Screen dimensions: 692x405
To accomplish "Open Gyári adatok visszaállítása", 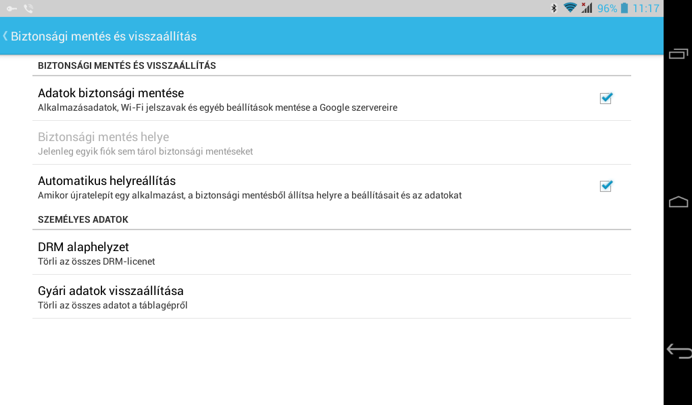I will [331, 296].
